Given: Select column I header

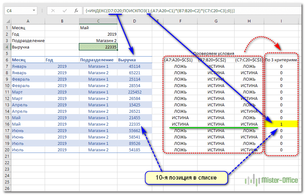Looking at the screenshot, I should [281, 21].
